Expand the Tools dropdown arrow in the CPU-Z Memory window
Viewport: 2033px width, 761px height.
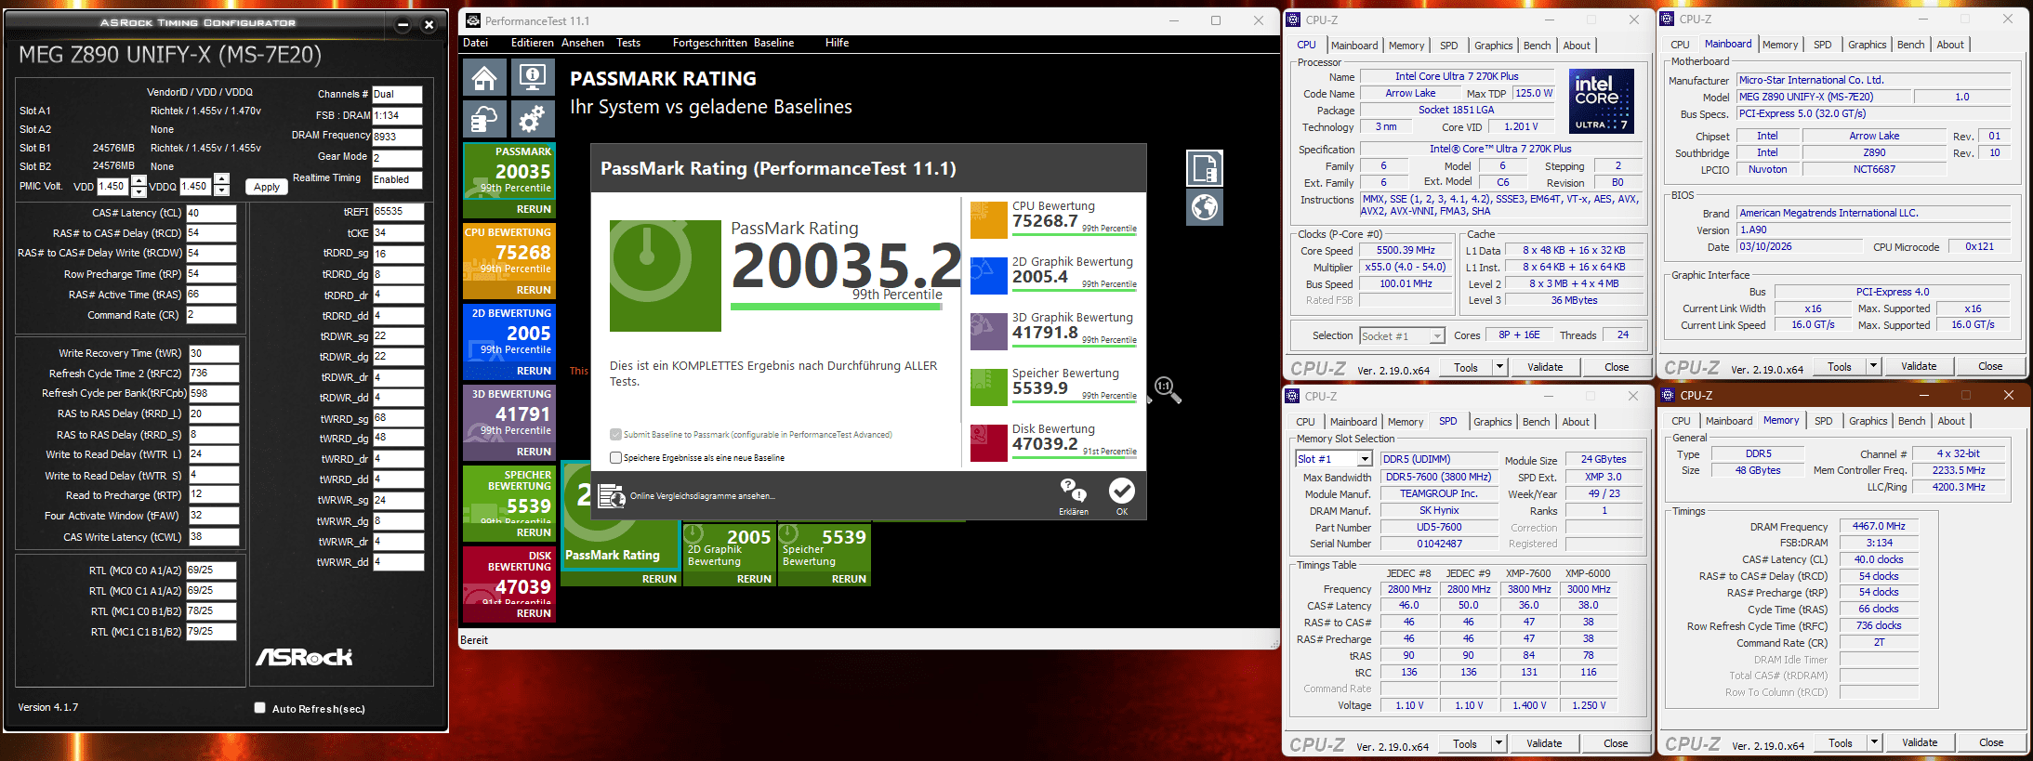click(1874, 742)
